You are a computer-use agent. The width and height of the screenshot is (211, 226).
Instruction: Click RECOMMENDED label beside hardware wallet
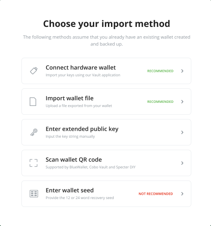160,71
